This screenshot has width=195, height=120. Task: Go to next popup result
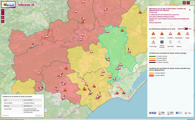click(42, 116)
